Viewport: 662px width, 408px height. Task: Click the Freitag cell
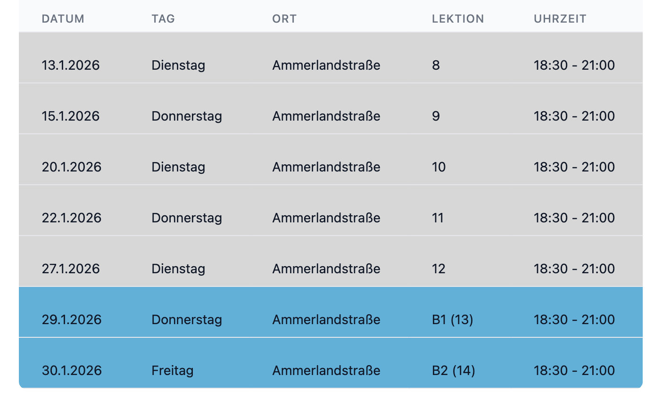(x=173, y=370)
